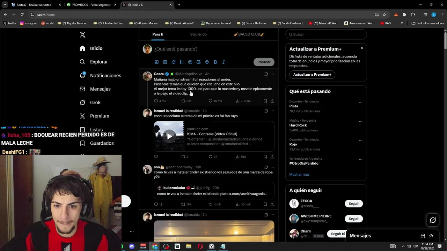This screenshot has height=251, width=447.
Task: Open Grok in the sidebar
Action: tap(90, 102)
